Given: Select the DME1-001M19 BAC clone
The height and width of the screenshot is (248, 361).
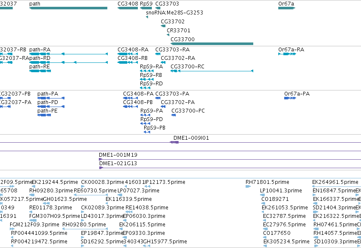Looking at the screenshot, I should [230, 159].
